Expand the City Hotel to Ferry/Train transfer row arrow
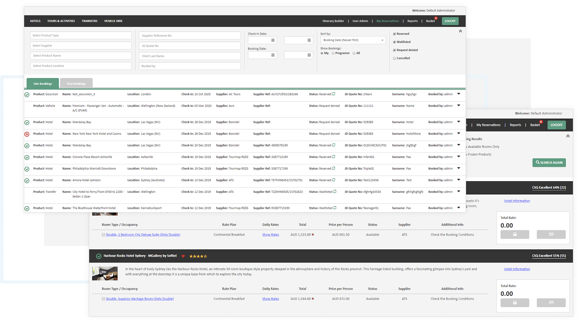This screenshot has width=581, height=323. (459, 191)
